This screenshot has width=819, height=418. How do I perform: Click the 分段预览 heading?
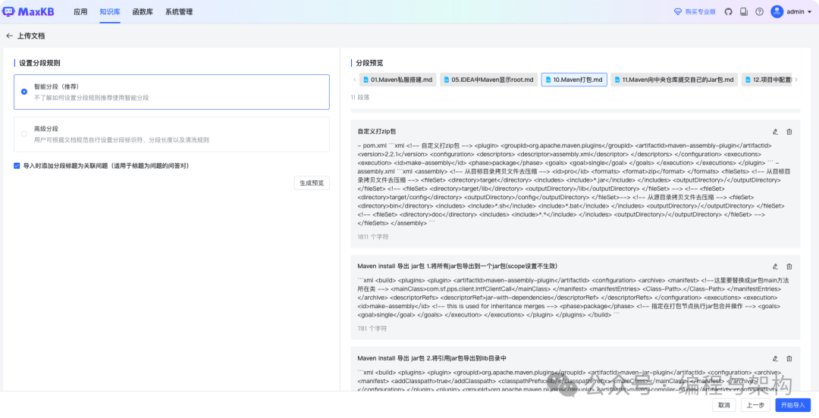tap(370, 63)
